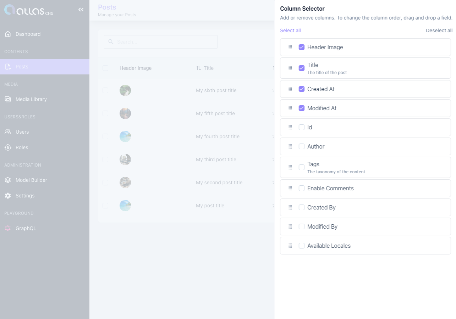456x319 pixels.
Task: Click the Dashboard home icon
Action: (8, 34)
